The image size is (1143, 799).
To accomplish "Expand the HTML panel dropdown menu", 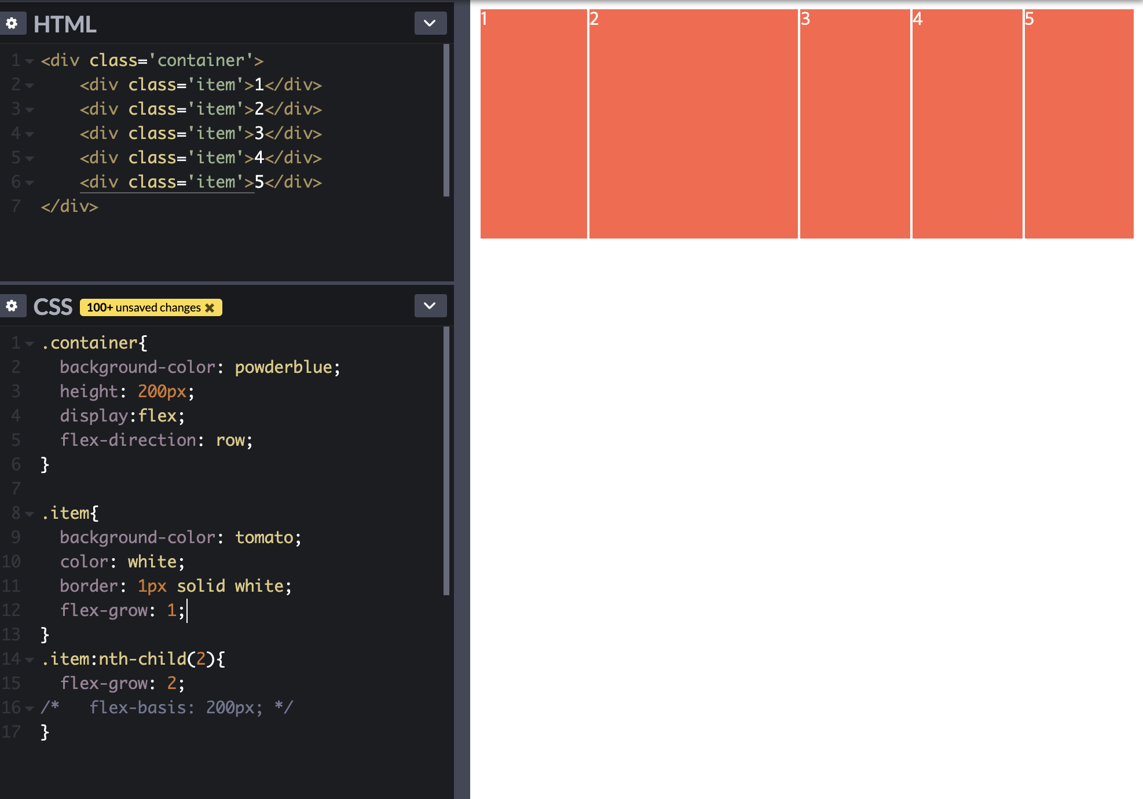I will [430, 24].
